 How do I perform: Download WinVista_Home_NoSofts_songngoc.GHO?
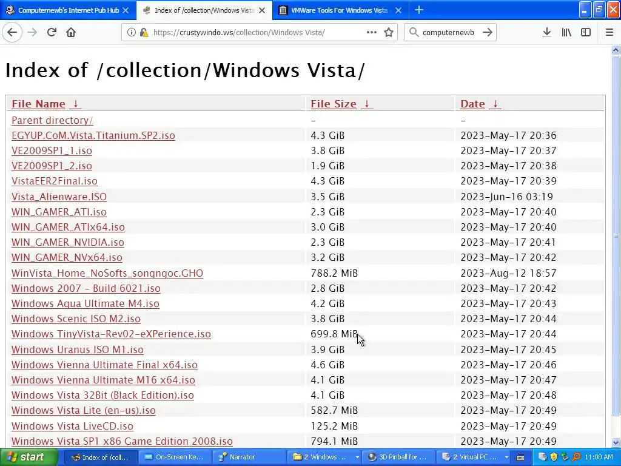(107, 273)
